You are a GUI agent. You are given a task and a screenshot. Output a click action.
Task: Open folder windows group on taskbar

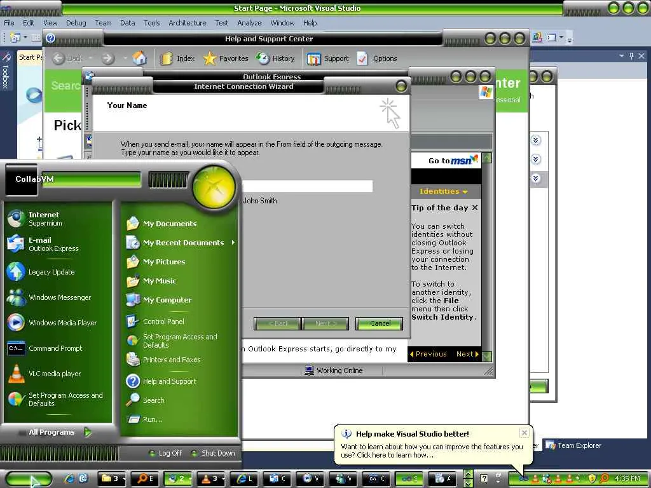click(x=112, y=478)
